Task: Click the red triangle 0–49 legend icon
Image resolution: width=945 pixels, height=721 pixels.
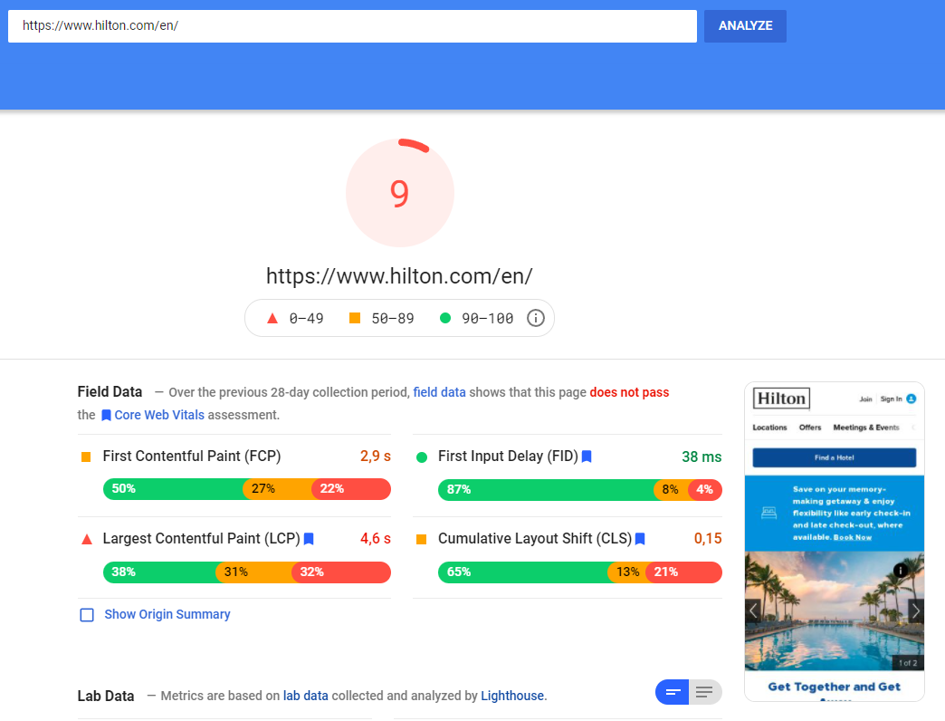Action: click(x=272, y=318)
